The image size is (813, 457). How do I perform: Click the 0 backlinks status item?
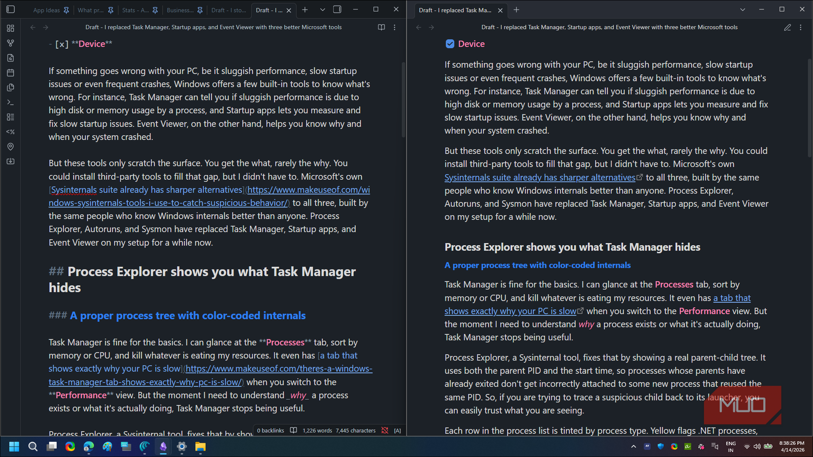[271, 430]
